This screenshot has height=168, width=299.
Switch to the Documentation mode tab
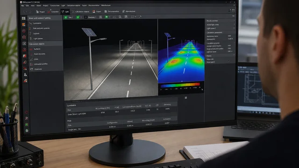coord(112,11)
